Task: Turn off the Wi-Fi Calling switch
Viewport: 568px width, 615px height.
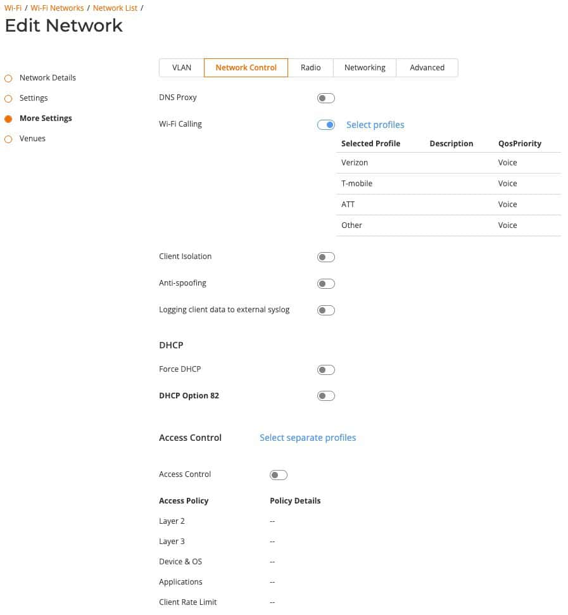Action: point(325,125)
